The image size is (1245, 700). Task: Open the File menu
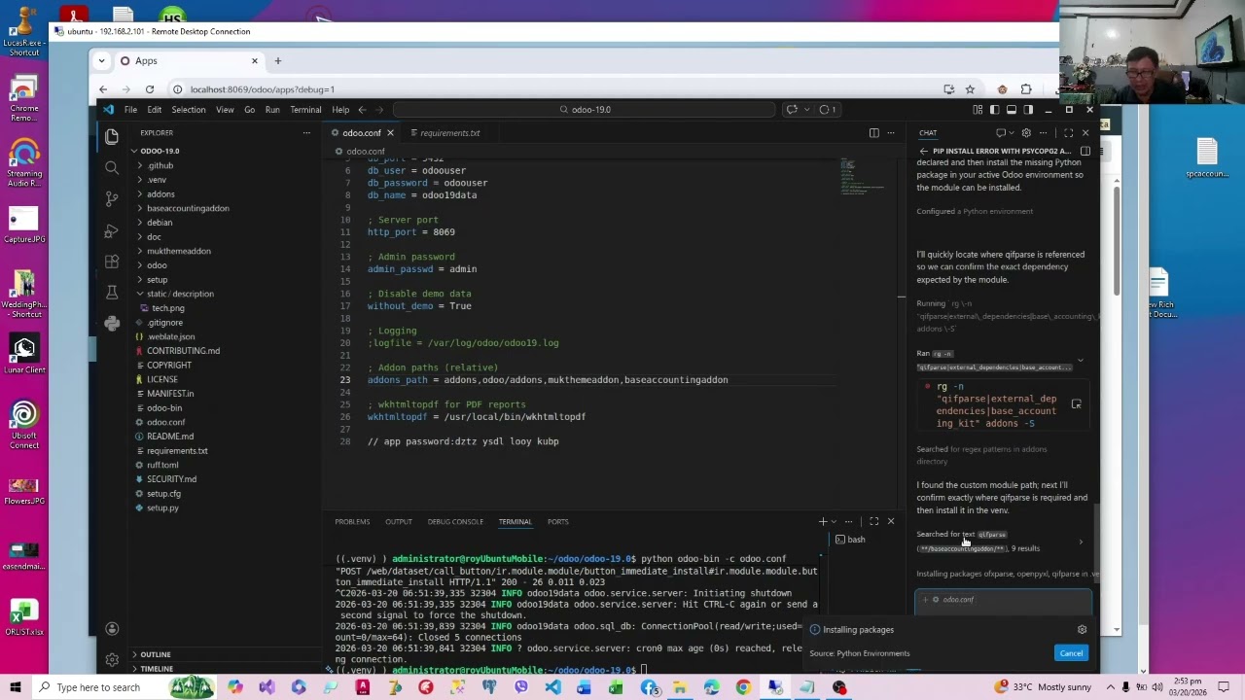click(130, 110)
